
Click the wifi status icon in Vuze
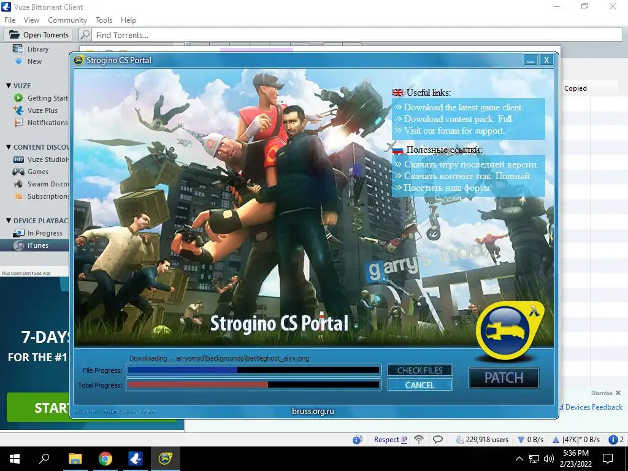(x=419, y=439)
